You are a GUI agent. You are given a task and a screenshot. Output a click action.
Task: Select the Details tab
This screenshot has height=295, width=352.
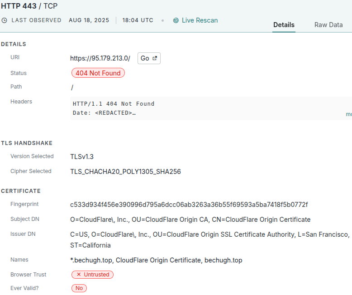(284, 25)
